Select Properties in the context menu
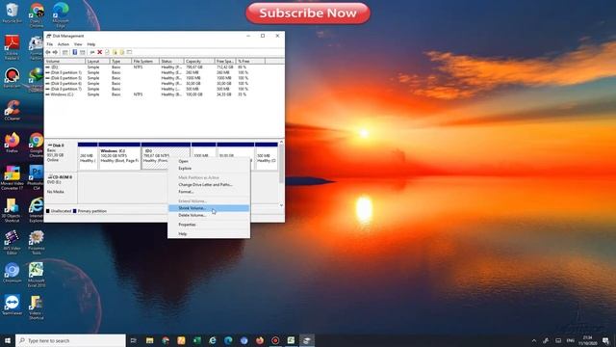 click(x=209, y=225)
